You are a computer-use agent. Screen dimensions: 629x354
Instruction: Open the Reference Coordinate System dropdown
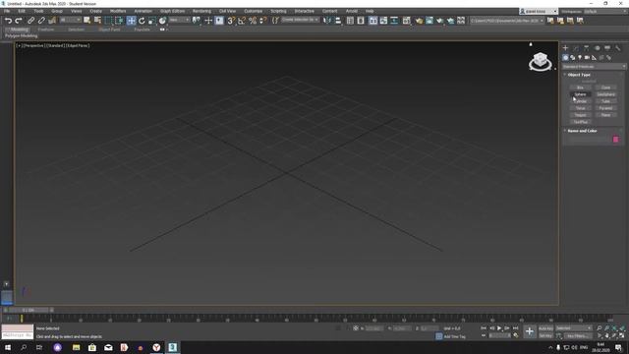click(179, 20)
